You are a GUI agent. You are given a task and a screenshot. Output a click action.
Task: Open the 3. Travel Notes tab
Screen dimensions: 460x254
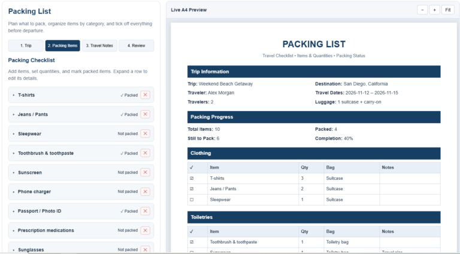point(99,45)
